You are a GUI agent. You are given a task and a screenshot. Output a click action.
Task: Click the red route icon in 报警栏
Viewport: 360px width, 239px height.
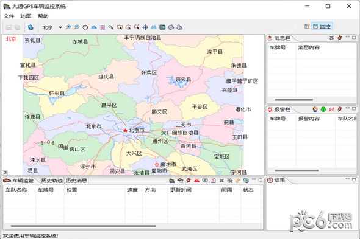[331, 109]
